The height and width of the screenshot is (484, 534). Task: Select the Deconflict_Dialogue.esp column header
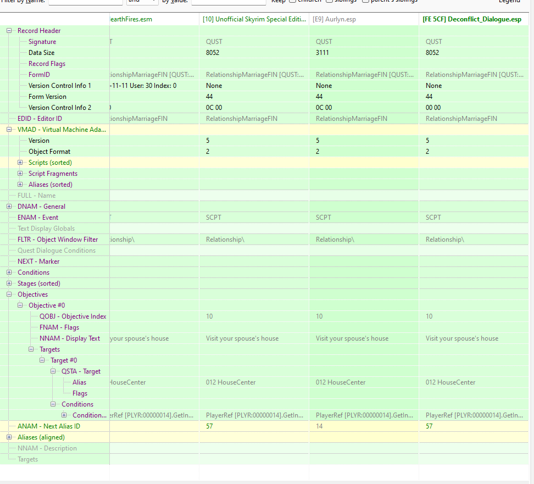tap(474, 19)
